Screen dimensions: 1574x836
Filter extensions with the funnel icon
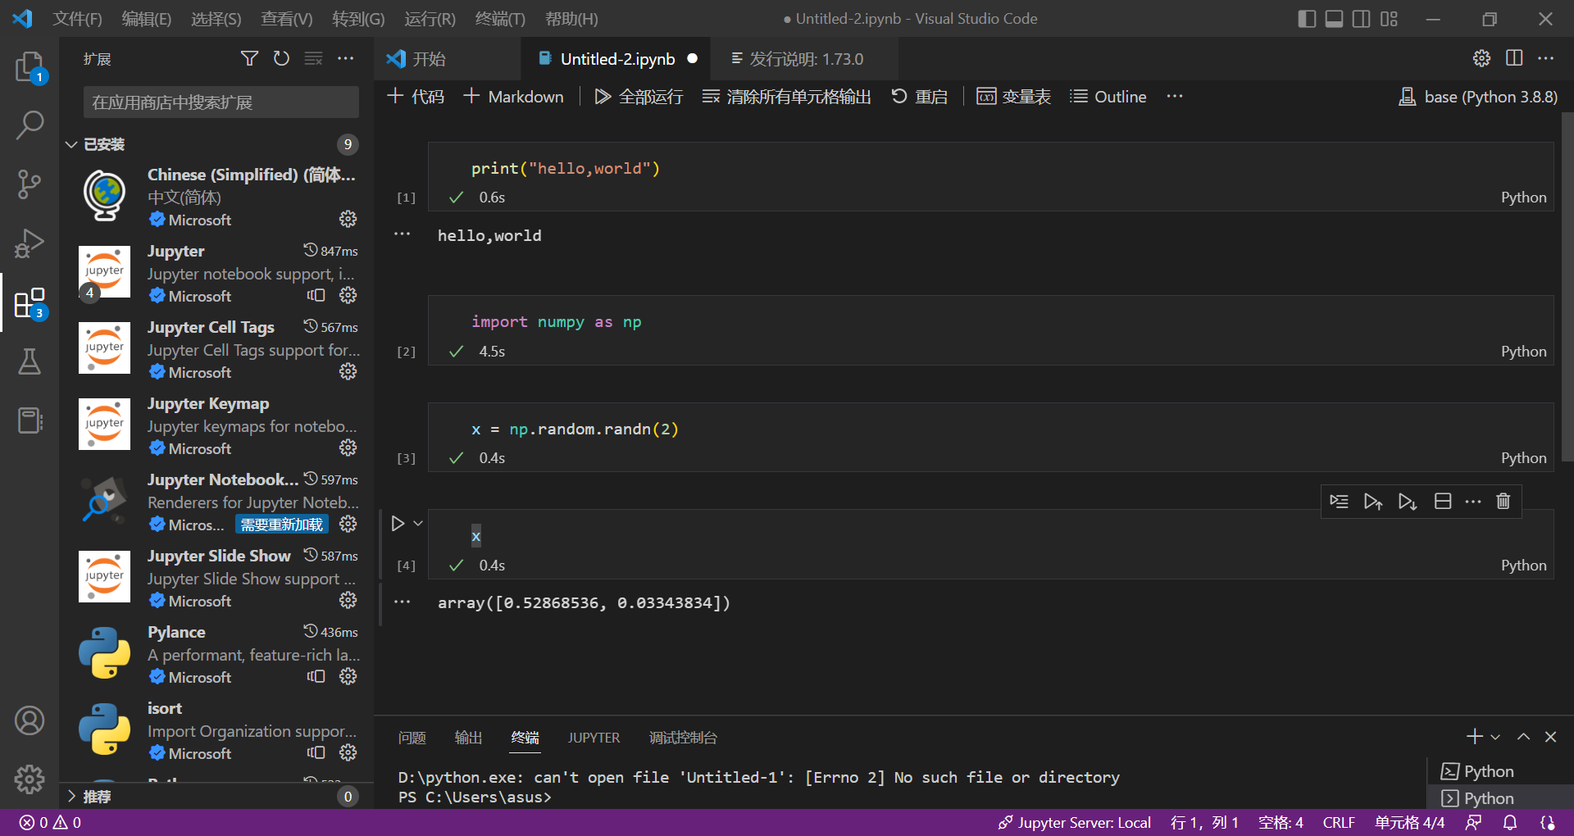pos(249,58)
